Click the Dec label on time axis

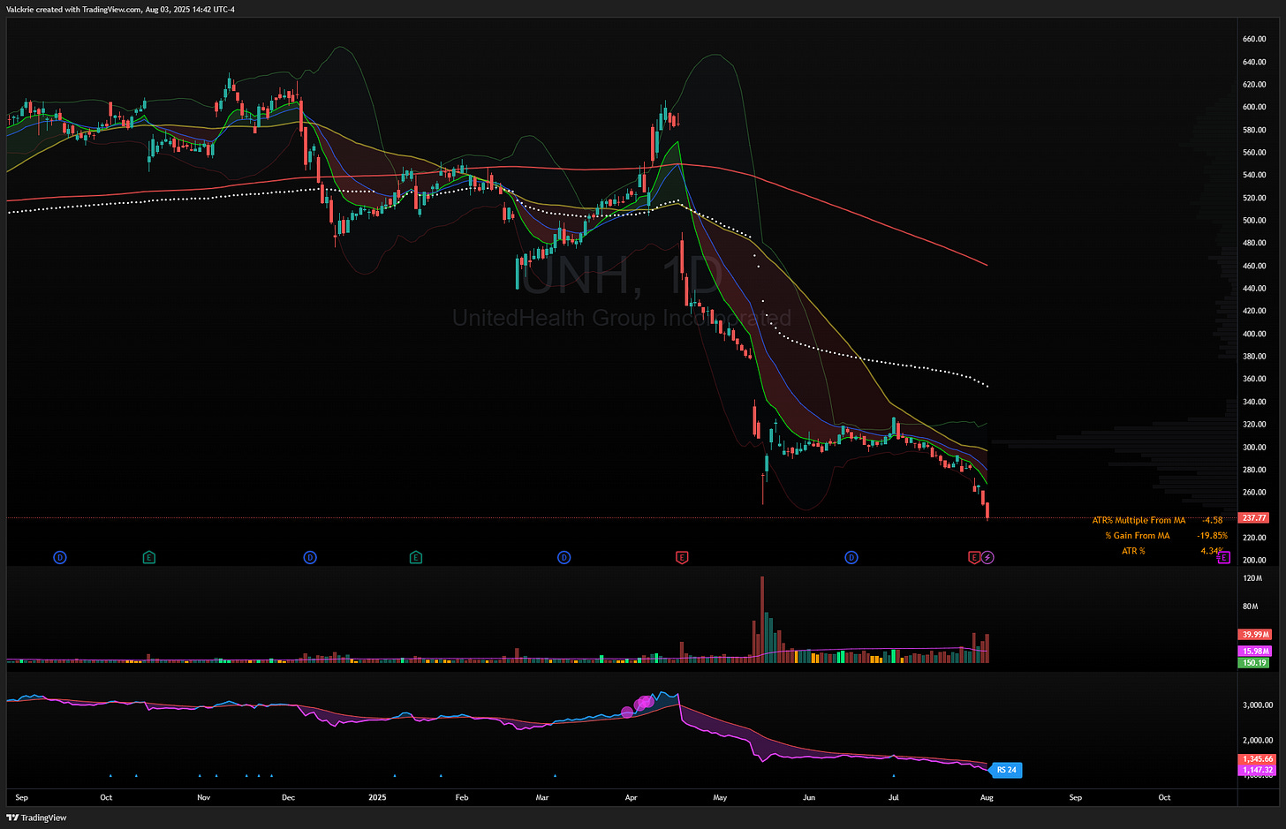pyautogui.click(x=288, y=797)
